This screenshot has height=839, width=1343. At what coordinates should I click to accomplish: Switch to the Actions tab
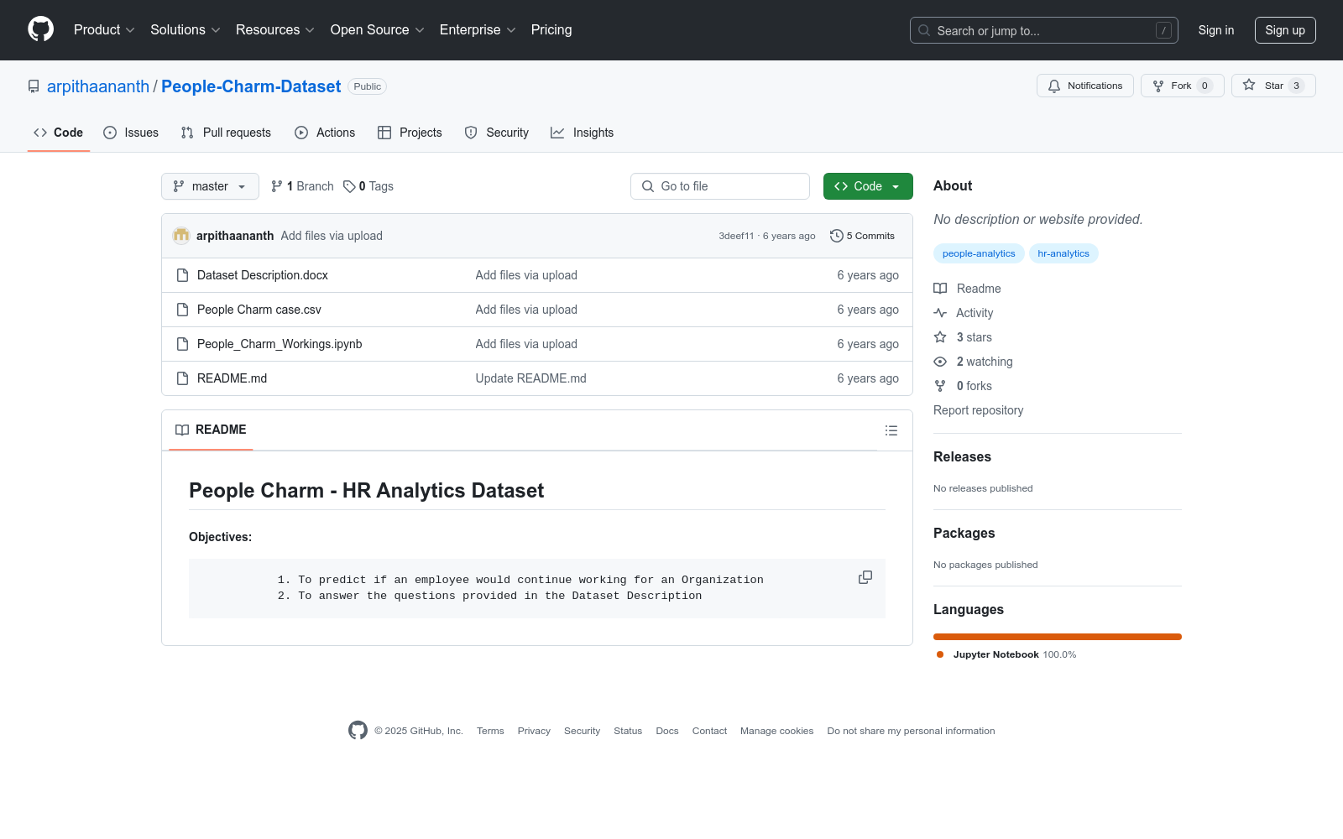(325, 133)
